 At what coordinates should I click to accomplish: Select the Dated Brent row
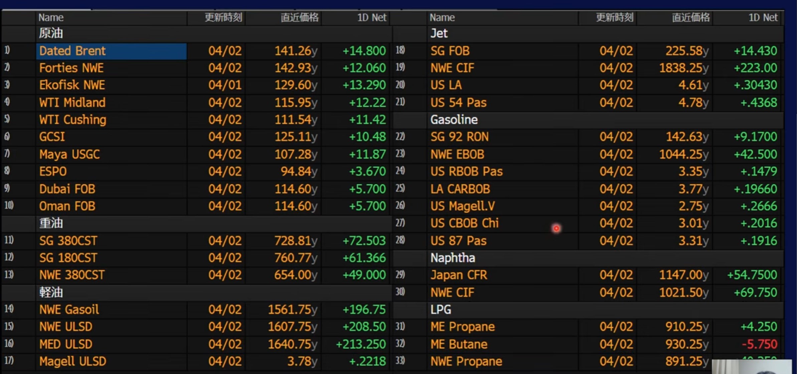tap(72, 51)
